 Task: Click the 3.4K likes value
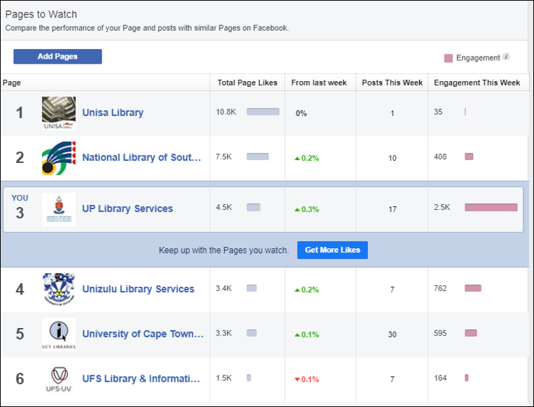[223, 288]
